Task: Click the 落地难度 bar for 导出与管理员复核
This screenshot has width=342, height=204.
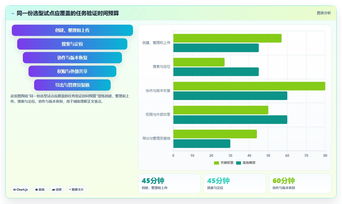Action: [202, 144]
